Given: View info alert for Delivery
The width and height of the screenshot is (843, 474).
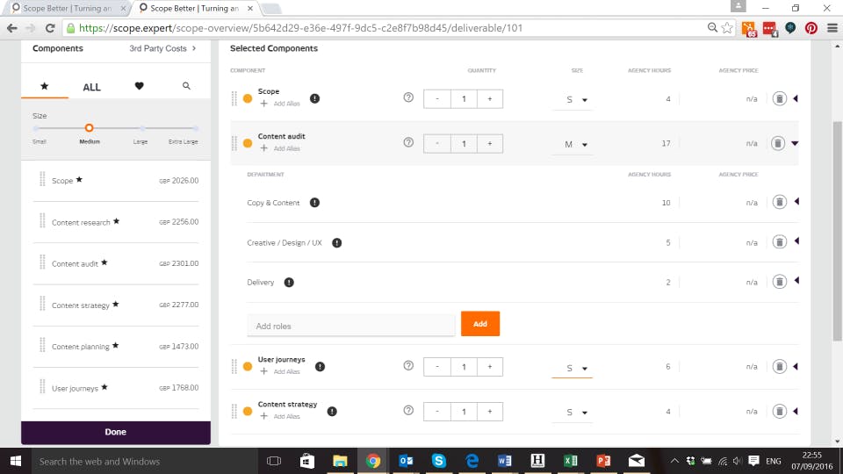Looking at the screenshot, I should [x=289, y=282].
